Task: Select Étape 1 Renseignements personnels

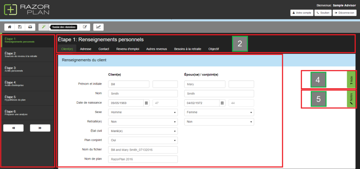Action: 28,40
